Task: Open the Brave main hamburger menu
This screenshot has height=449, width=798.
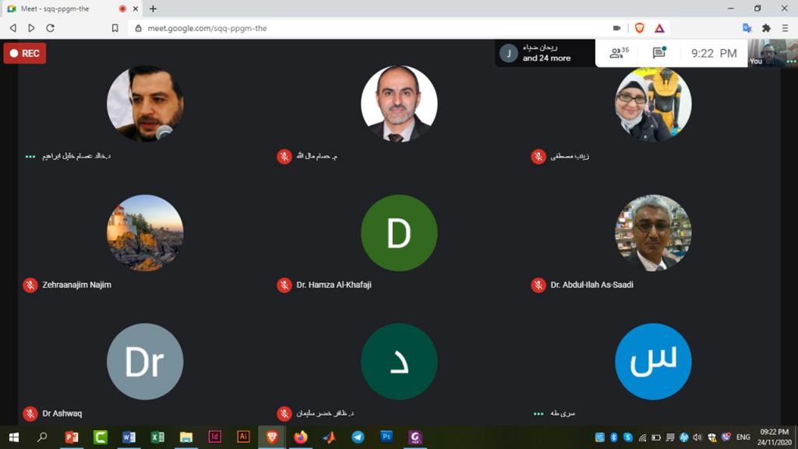Action: coord(785,28)
